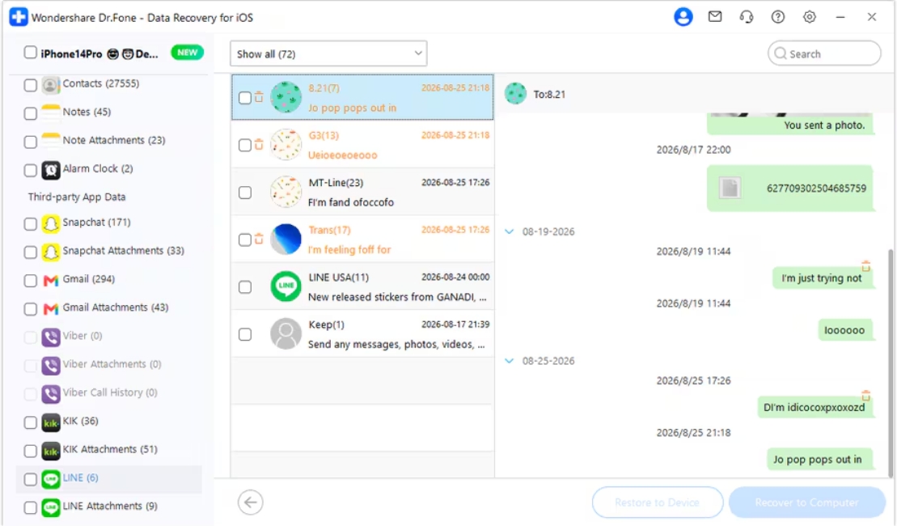Image resolution: width=897 pixels, height=526 pixels.
Task: Open the settings gear icon
Action: (x=810, y=17)
